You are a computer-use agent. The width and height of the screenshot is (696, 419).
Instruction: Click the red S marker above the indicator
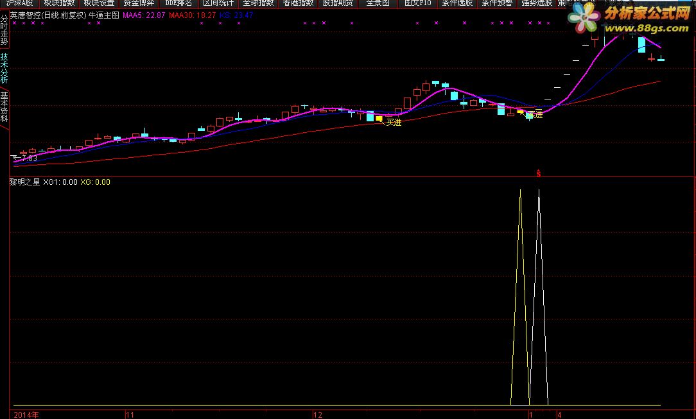(x=539, y=173)
